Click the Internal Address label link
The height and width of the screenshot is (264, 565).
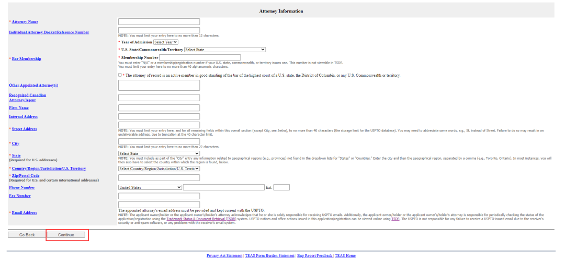pyautogui.click(x=23, y=117)
